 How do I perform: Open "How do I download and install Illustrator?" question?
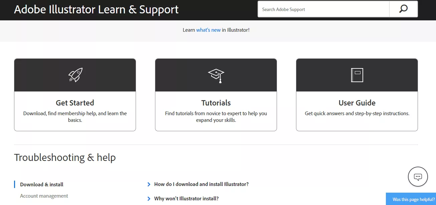(x=201, y=184)
